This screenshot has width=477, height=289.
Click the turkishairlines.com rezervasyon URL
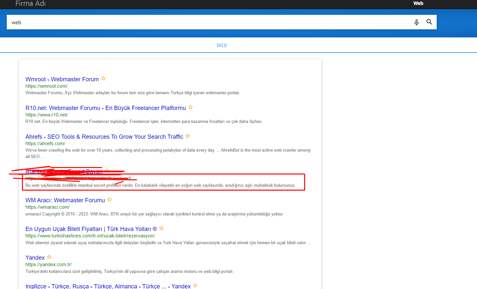click(x=90, y=236)
